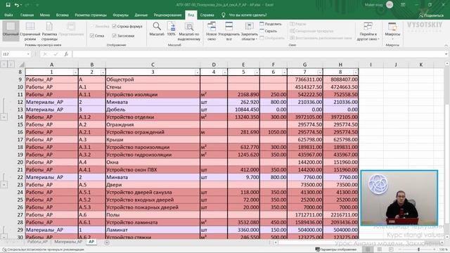The height and width of the screenshot is (253, 450).
Task: Switch to Page Break Preview (Страничный режим)
Action: point(30,31)
